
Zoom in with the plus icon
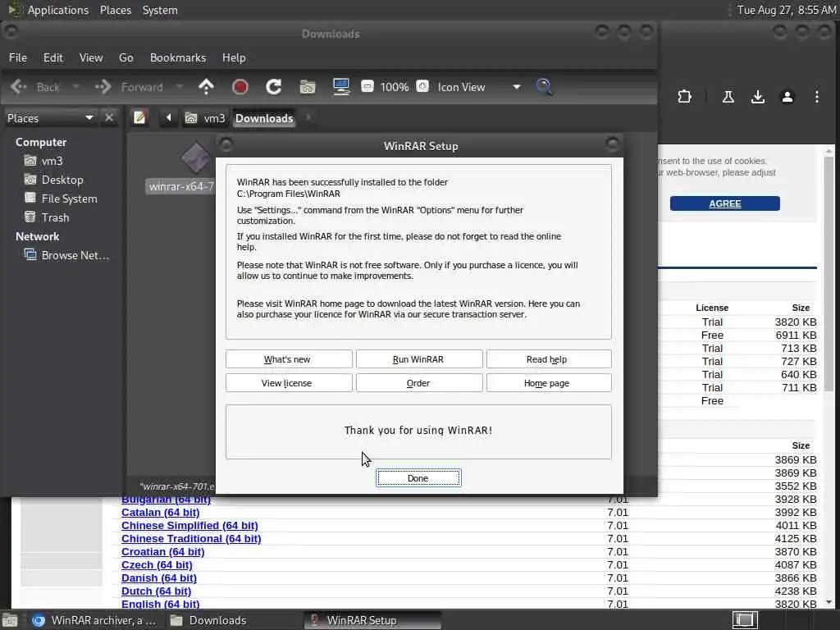422,86
